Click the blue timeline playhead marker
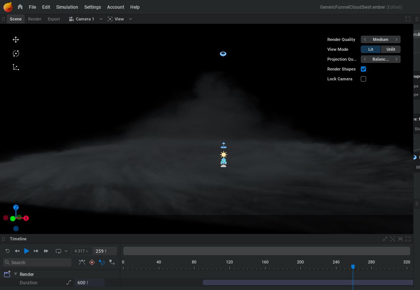The height and width of the screenshot is (290, 420). tap(353, 267)
